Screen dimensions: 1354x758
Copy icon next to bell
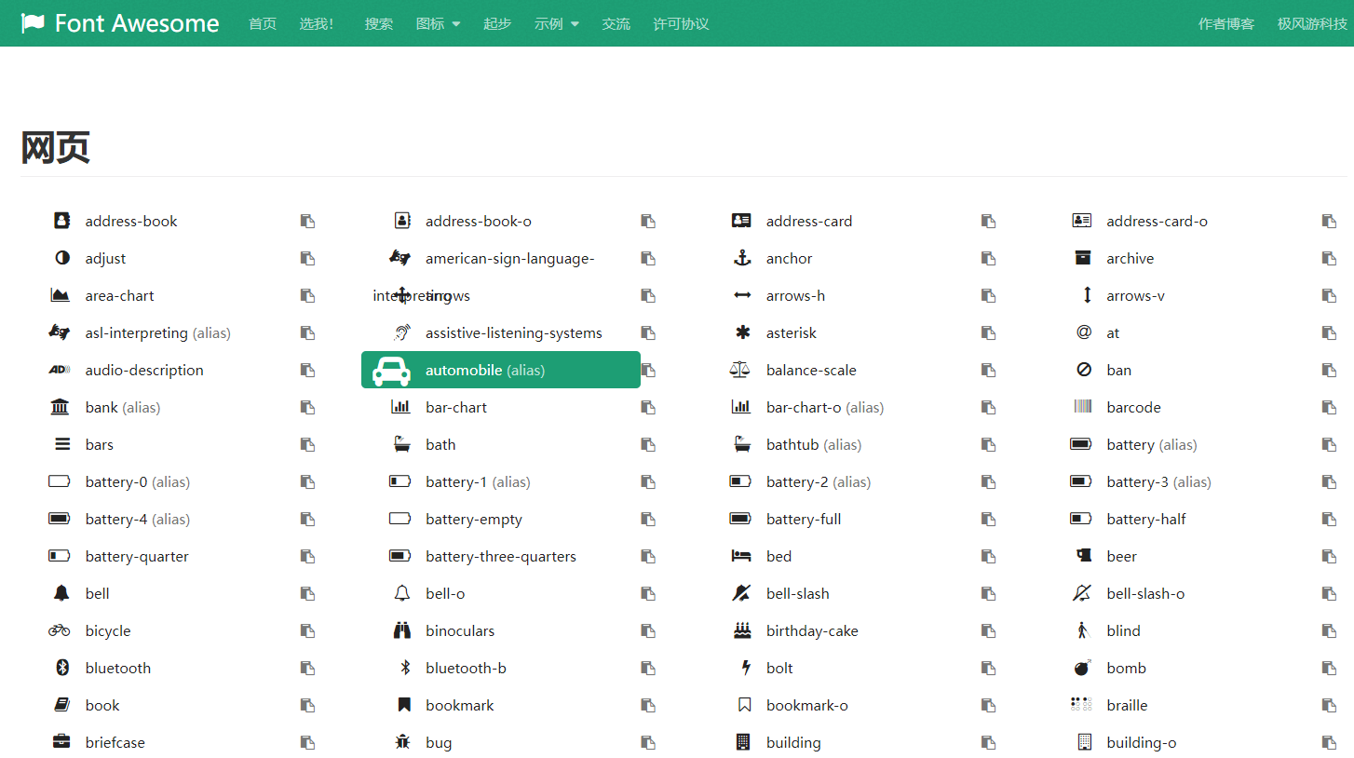[x=307, y=593]
